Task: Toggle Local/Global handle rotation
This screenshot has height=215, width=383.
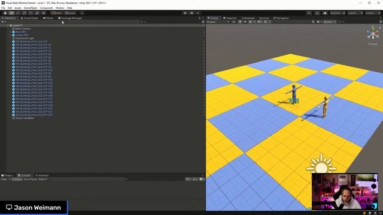Action: click(70, 13)
